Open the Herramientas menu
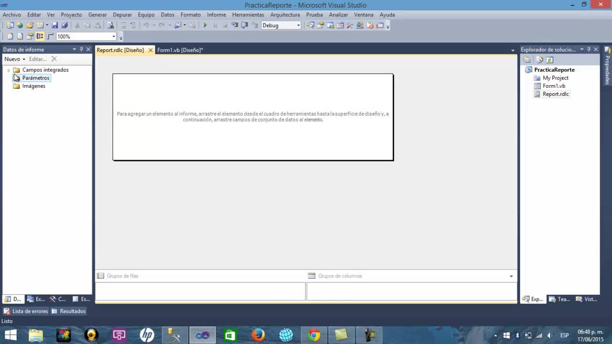The image size is (612, 344). coord(248,15)
